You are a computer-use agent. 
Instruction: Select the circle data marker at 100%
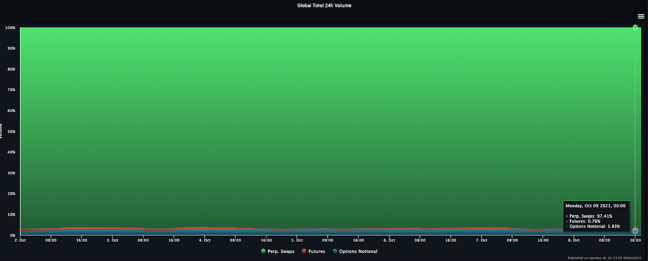tap(635, 27)
